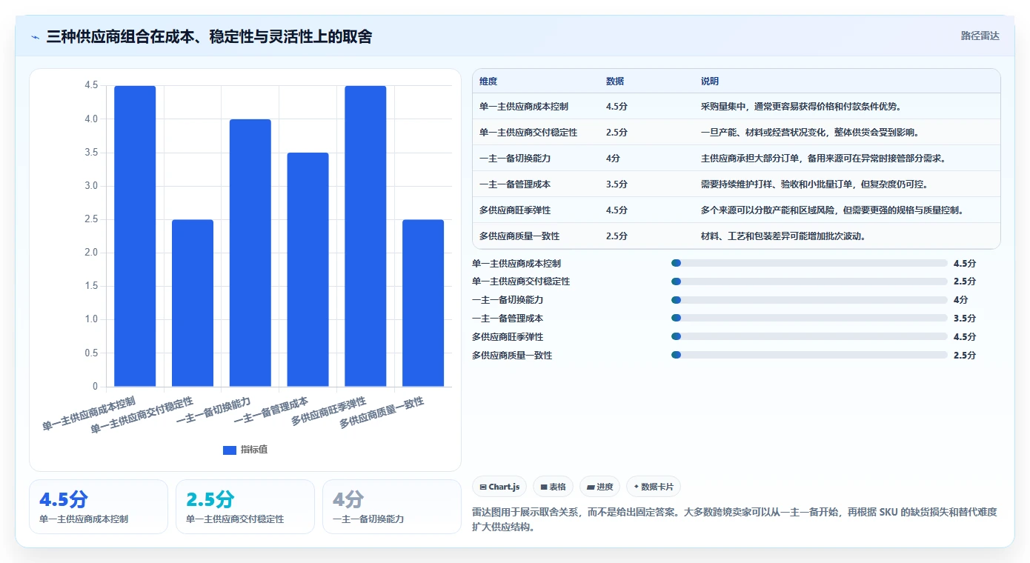Select table row 单一主供应商成本控制
Screen dimensions: 1030x563
click(736, 106)
